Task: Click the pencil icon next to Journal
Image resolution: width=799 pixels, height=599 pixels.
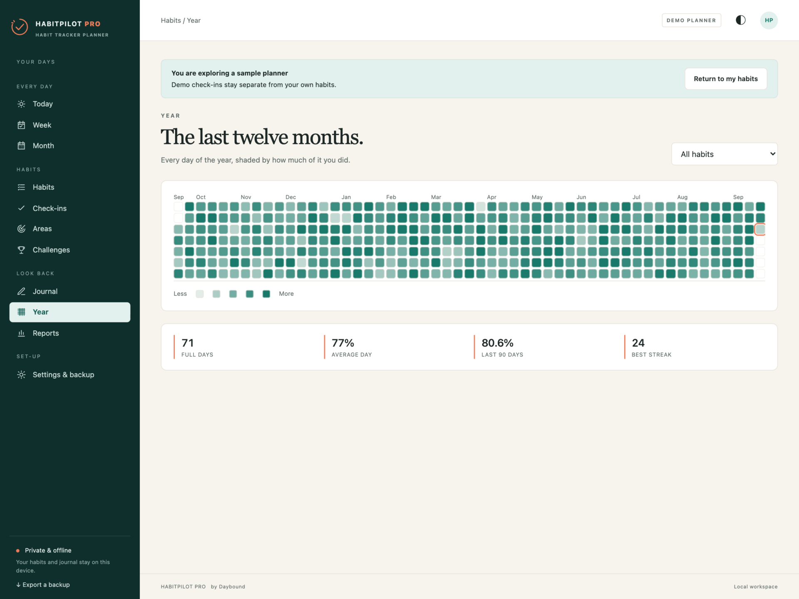Action: click(x=21, y=291)
